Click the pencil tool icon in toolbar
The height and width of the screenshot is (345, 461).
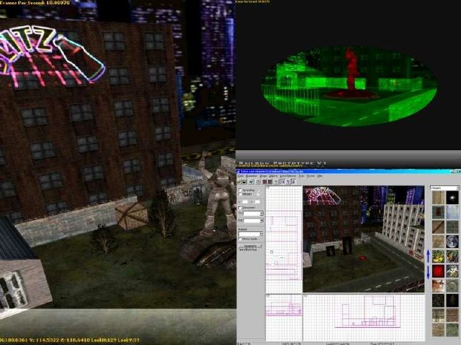[276, 182]
